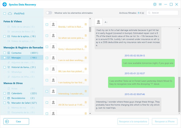Check the Marcador de Safari checkbox
This screenshot has width=181, height=128.
[5, 103]
